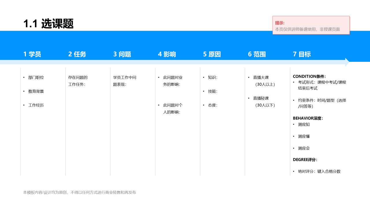Click the '测应懂' bullet item
The height and width of the screenshot is (208, 370).
point(304,136)
